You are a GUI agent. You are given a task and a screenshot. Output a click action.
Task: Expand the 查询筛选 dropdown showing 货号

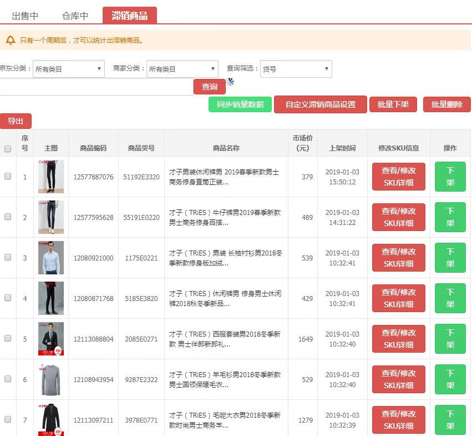296,69
